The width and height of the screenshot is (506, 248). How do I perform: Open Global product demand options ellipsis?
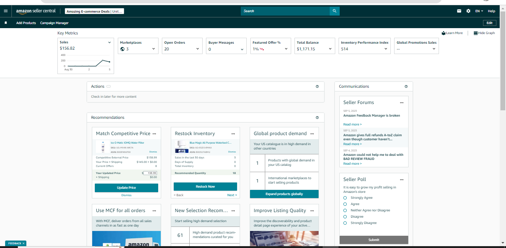click(312, 134)
